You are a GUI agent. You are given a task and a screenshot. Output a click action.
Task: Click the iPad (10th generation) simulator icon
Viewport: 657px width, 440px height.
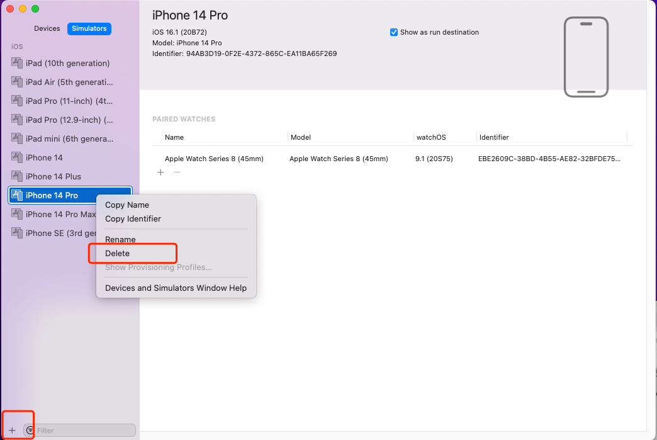pyautogui.click(x=17, y=63)
